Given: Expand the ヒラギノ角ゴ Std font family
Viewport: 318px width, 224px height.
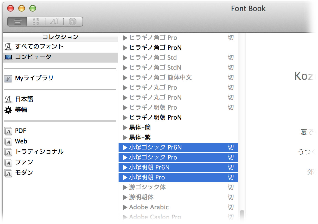Looking at the screenshot, I should click(125, 58).
